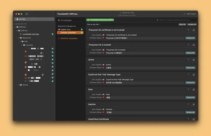This screenshot has width=211, height=136.
Task: Collapse the Xibs folder chevron
Action: coord(20,42)
